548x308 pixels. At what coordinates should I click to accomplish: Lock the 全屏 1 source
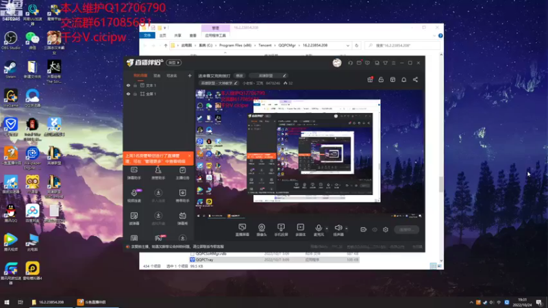[x=135, y=94]
